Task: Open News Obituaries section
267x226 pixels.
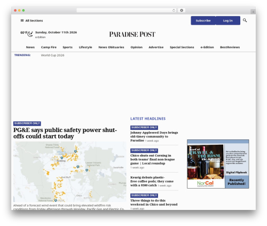Action: [x=111, y=47]
